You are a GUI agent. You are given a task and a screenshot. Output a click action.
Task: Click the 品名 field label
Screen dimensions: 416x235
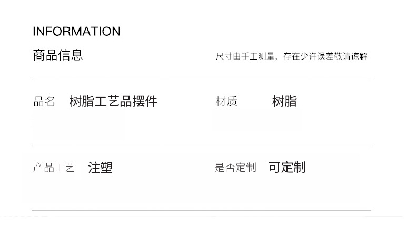[x=44, y=102]
